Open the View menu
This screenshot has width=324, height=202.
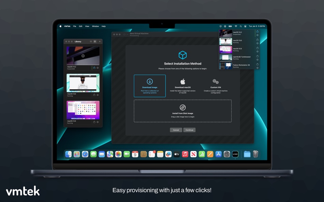tap(87, 26)
